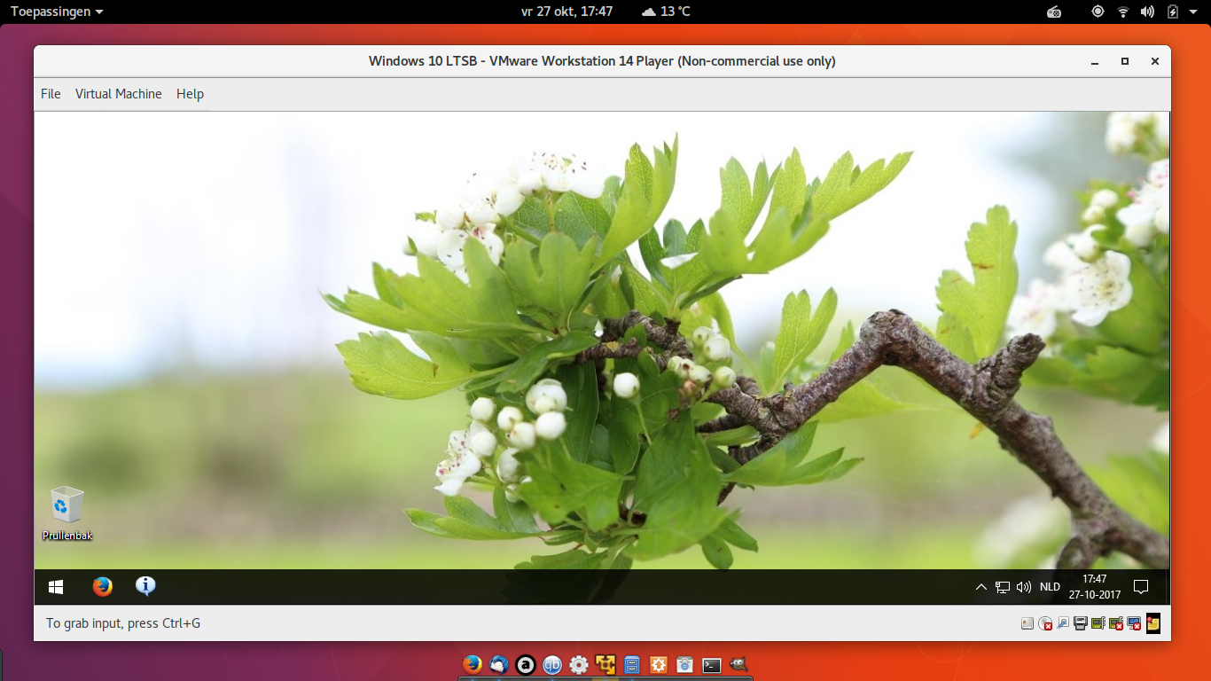Click the printer device icon in status bar

(1081, 623)
